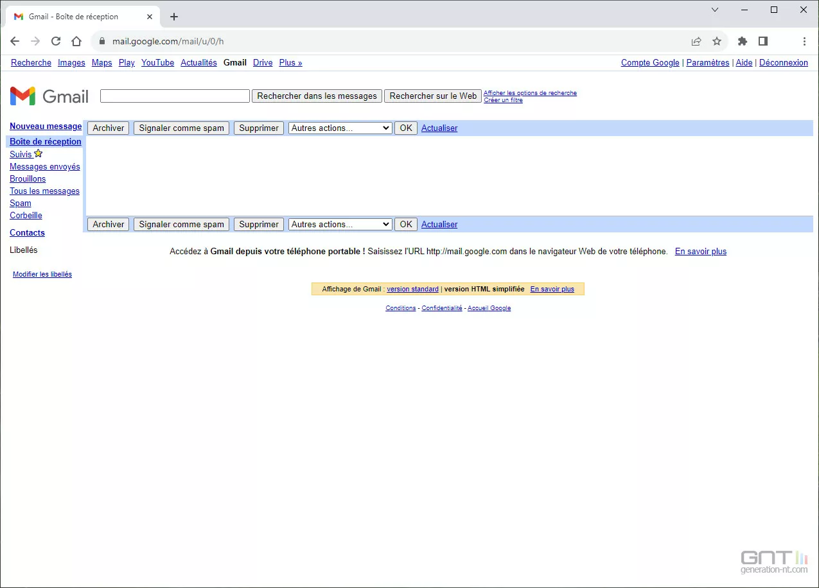
Task: Open the Conditions footer link
Action: 401,308
